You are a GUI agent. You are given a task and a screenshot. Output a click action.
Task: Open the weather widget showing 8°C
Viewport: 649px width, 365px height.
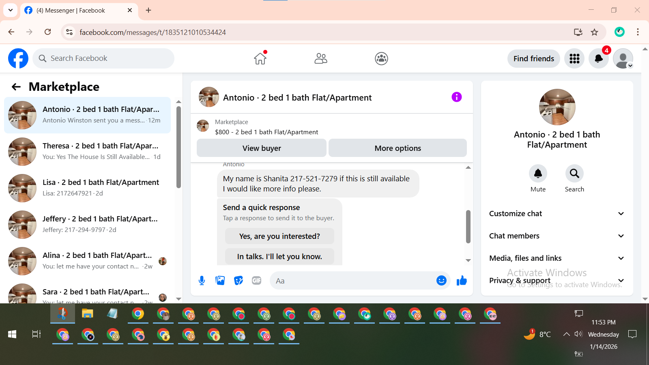pos(537,334)
